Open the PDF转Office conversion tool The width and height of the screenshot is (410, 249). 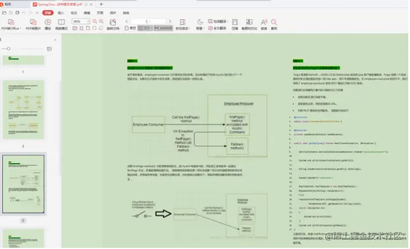click(11, 24)
